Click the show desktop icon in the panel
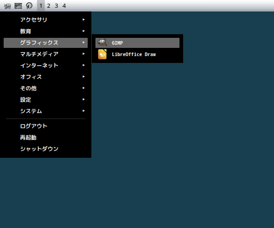This screenshot has width=274, height=228. (x=18, y=6)
